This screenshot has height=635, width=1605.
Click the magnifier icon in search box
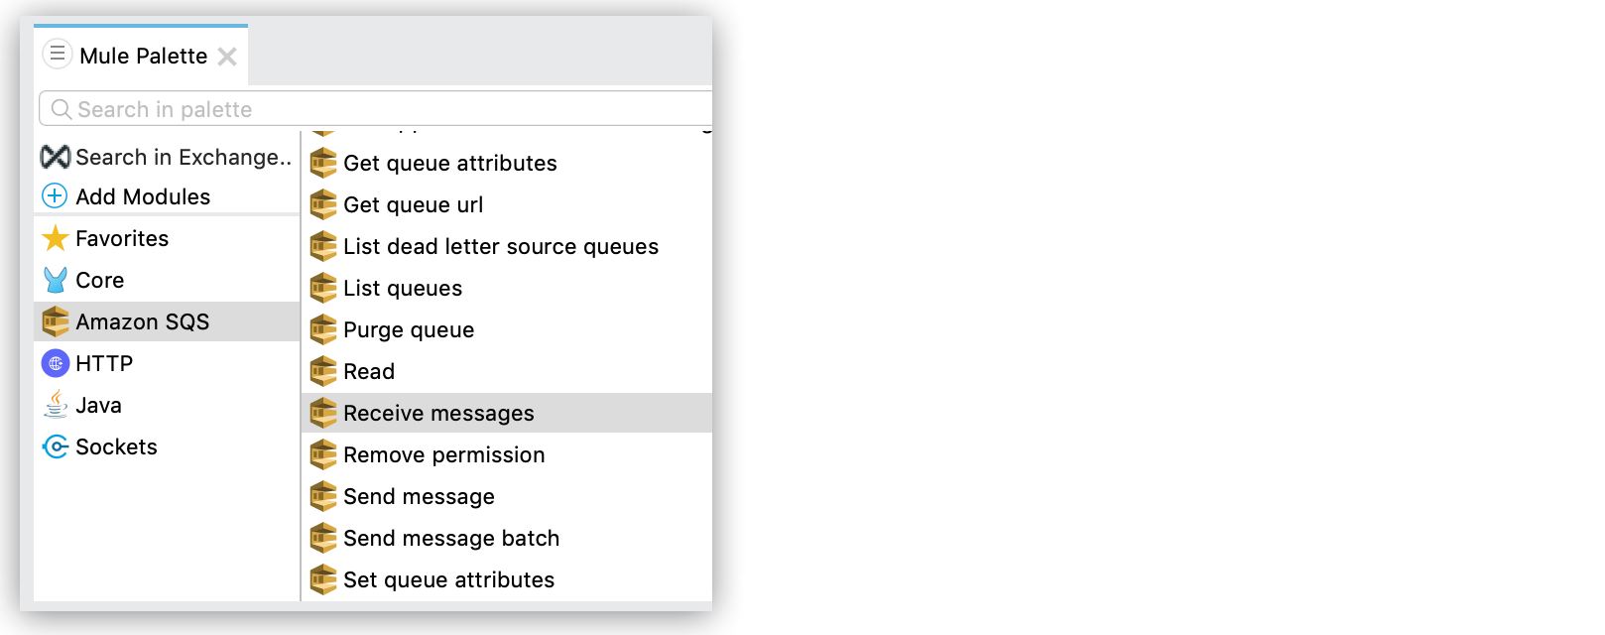[62, 109]
